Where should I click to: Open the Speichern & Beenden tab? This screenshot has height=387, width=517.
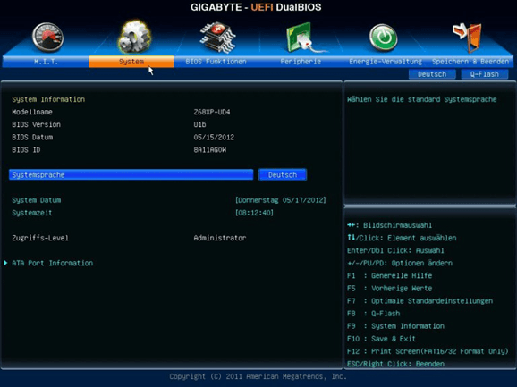tap(470, 62)
